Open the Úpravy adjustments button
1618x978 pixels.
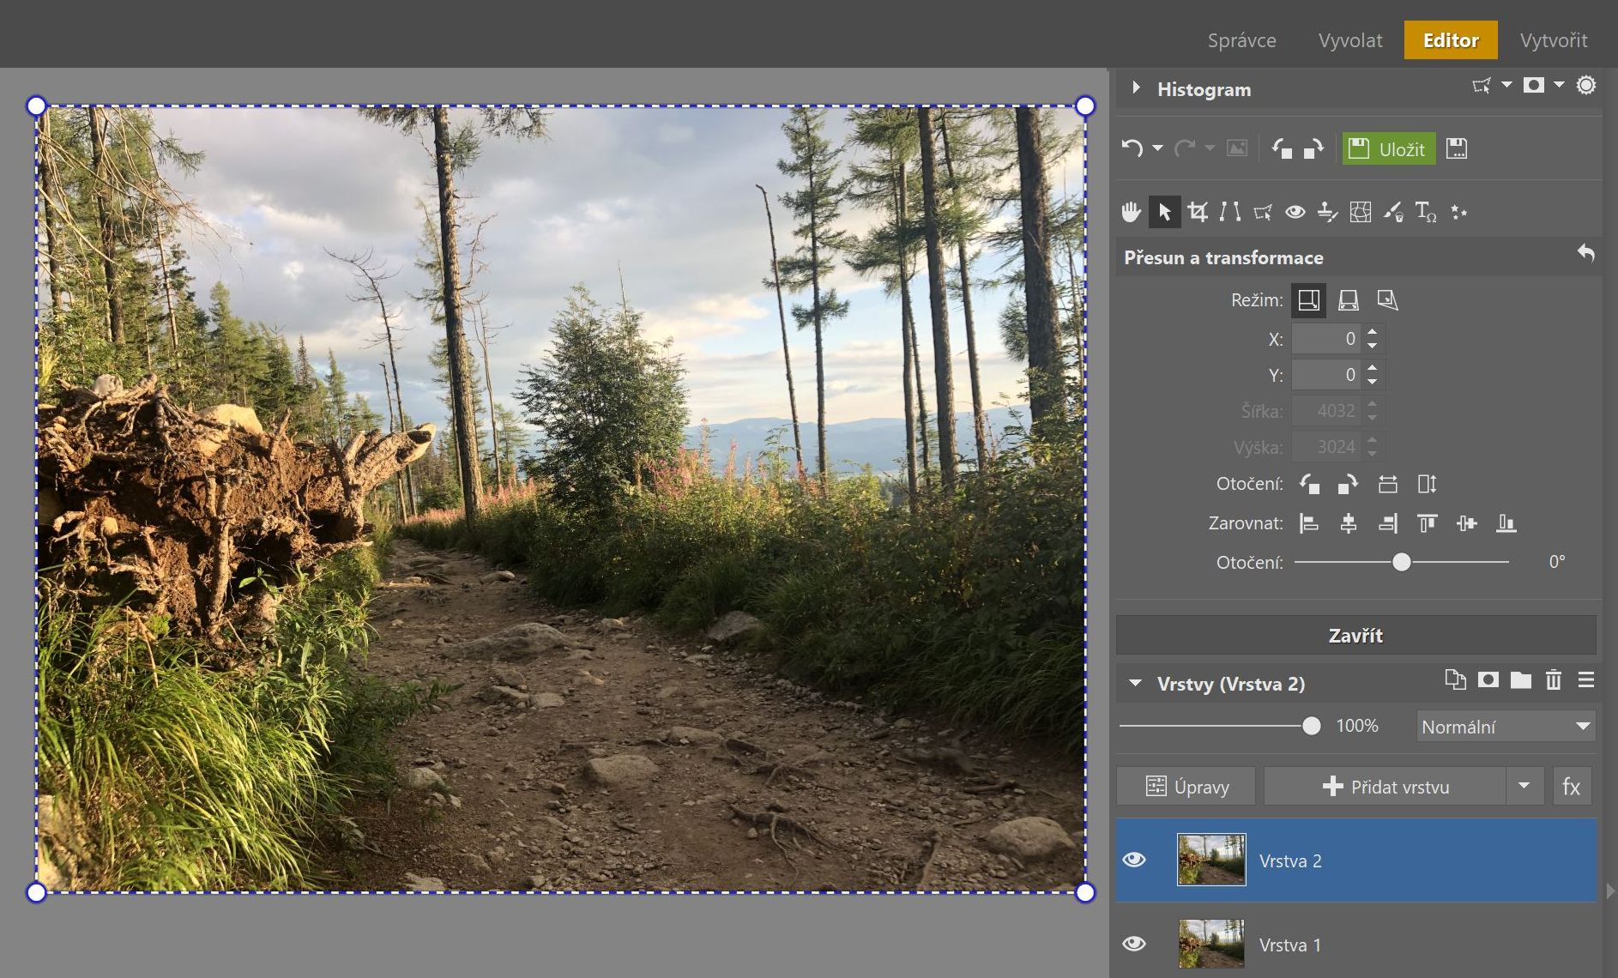1186,787
